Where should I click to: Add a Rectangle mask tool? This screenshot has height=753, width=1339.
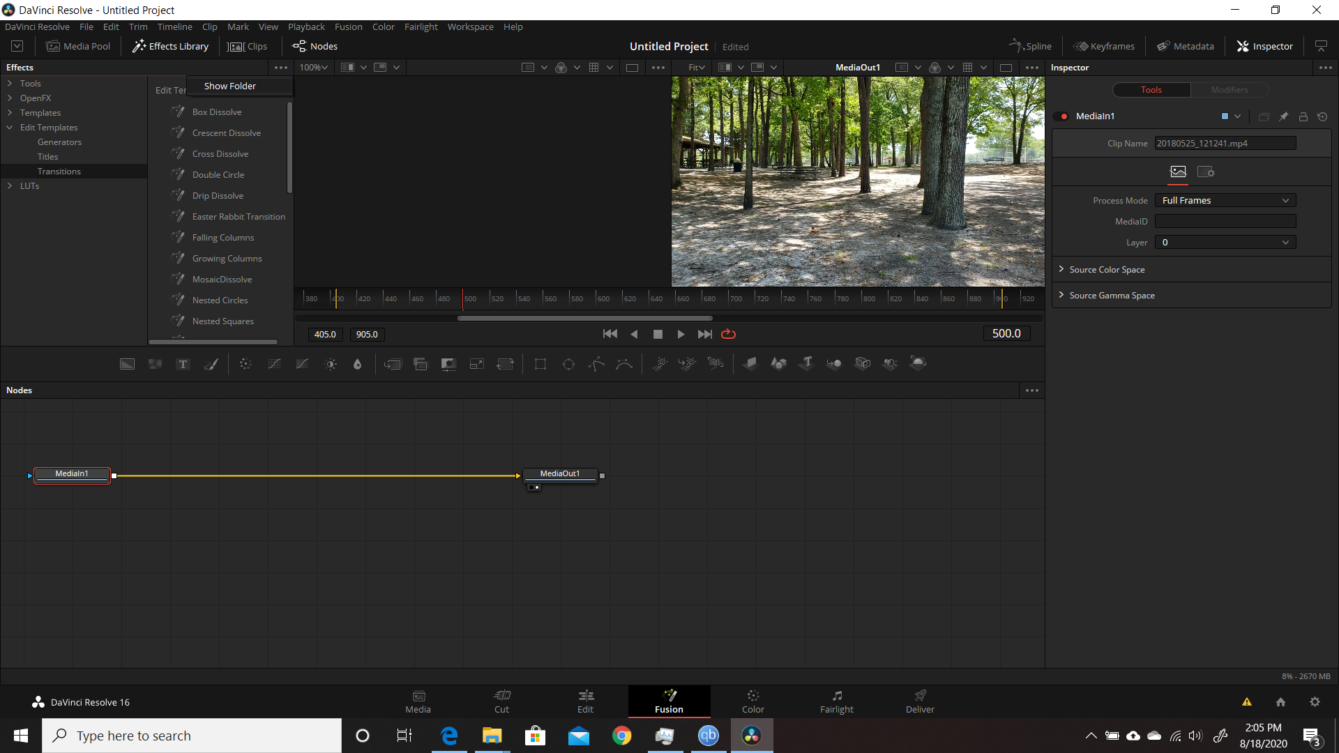(540, 364)
